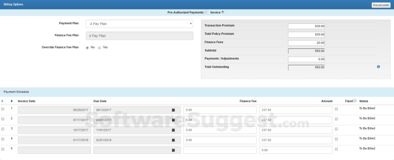The height and width of the screenshot is (160, 394).
Task: Click the finance fee field in row 4
Action: [x=220, y=140]
